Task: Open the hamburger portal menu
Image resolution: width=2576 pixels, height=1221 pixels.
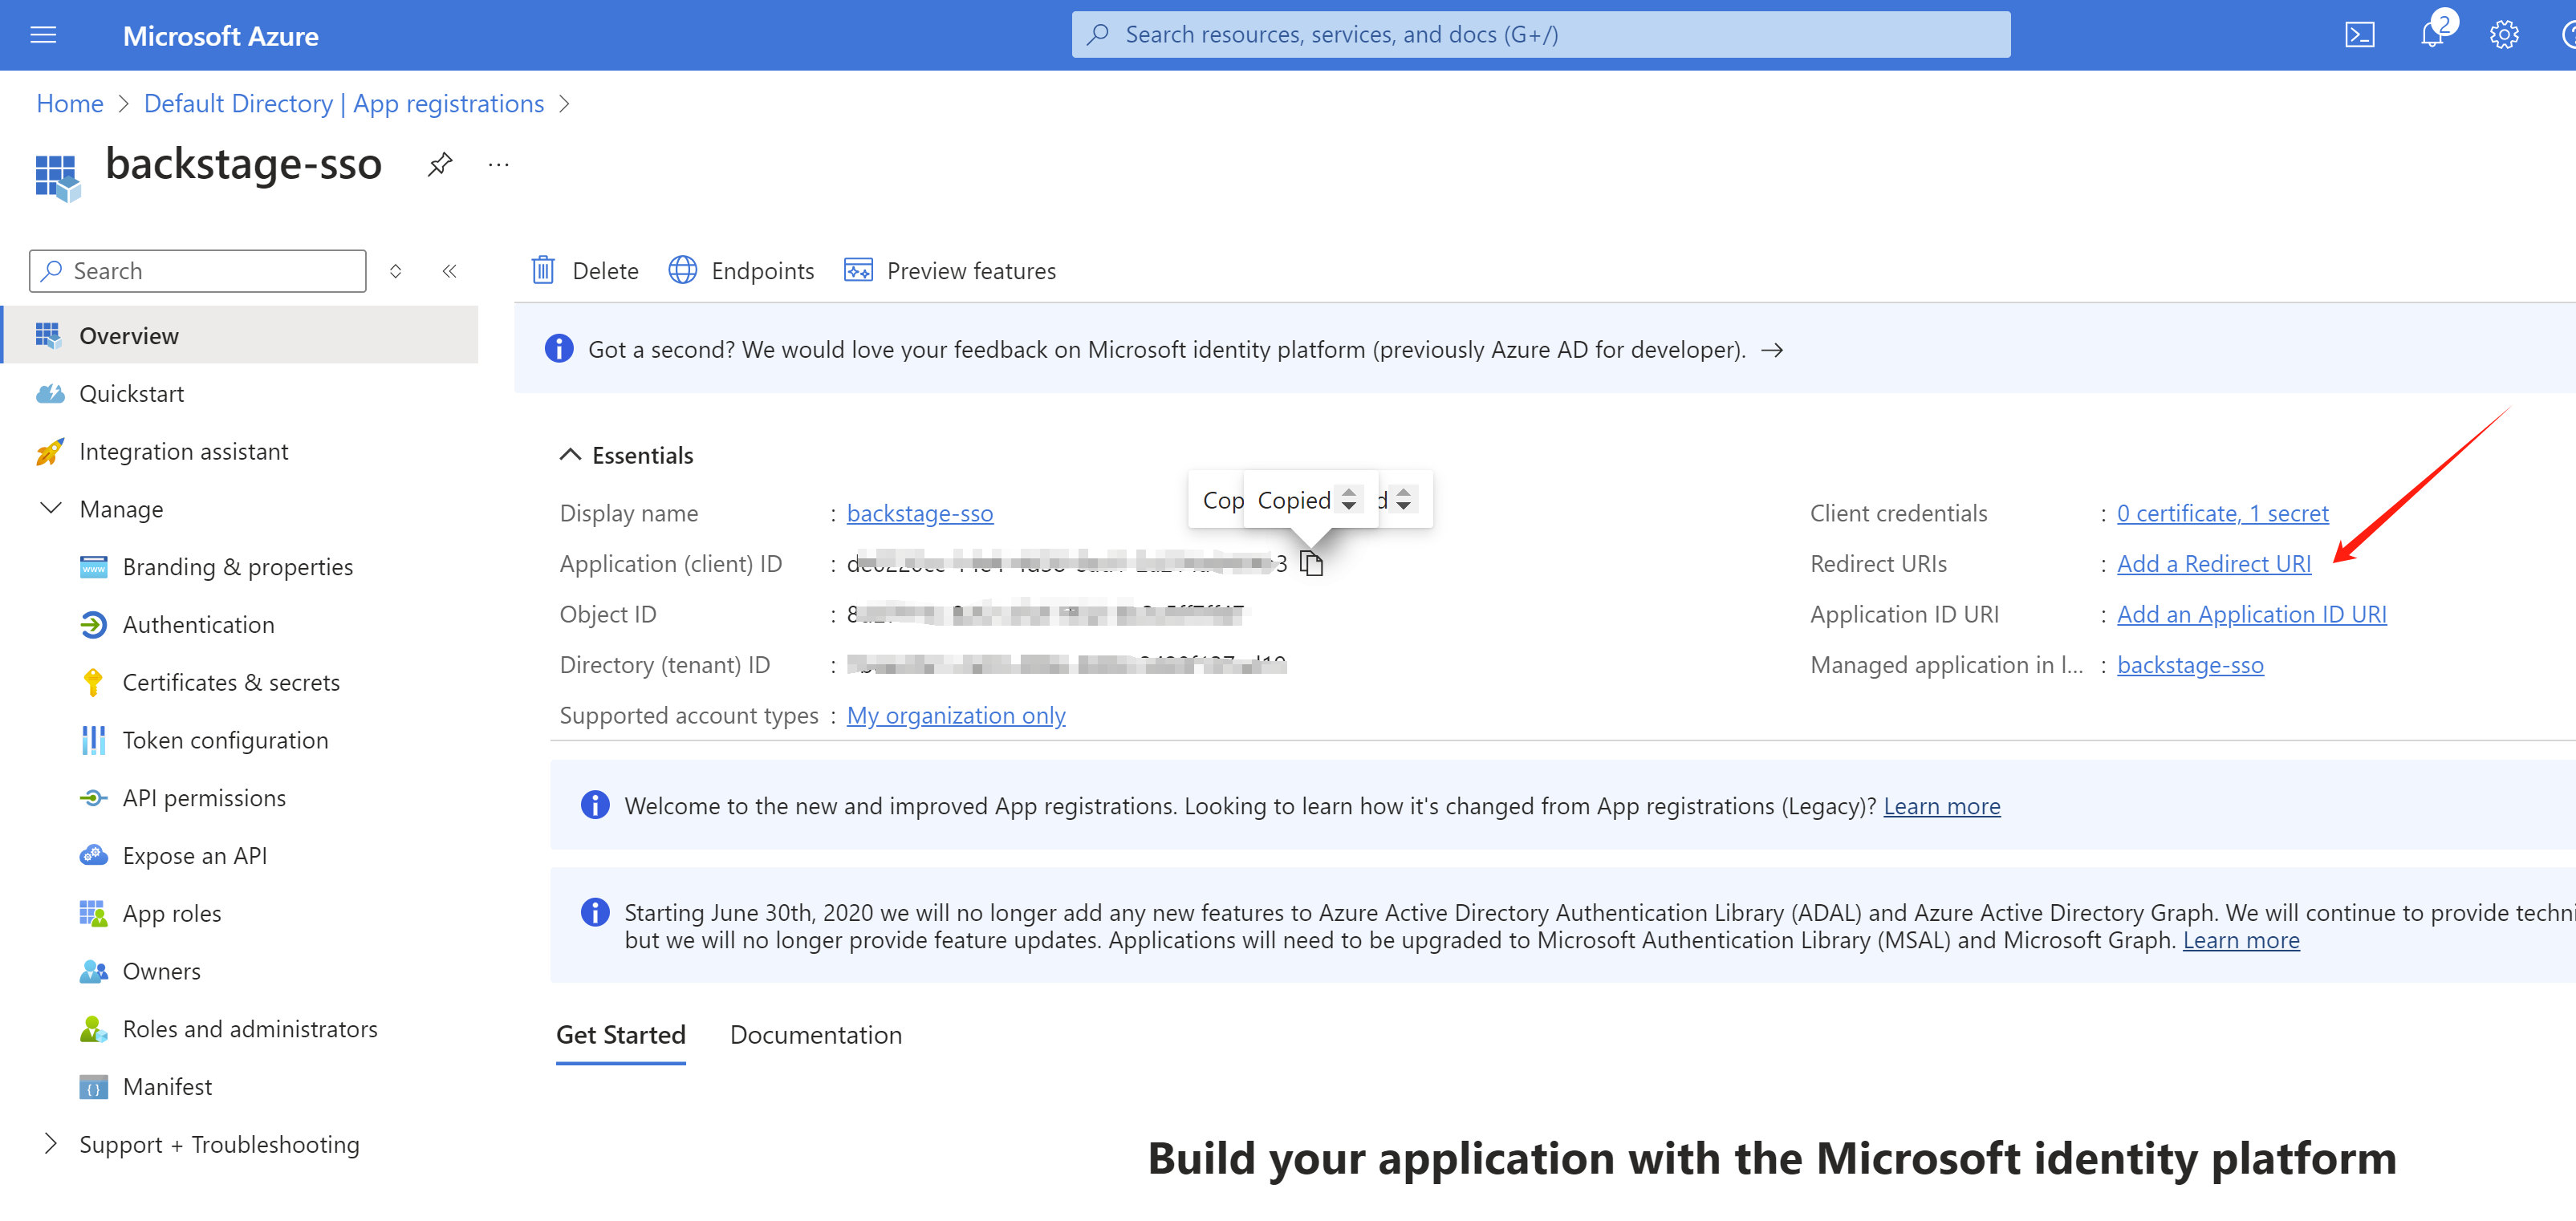Action: click(43, 36)
